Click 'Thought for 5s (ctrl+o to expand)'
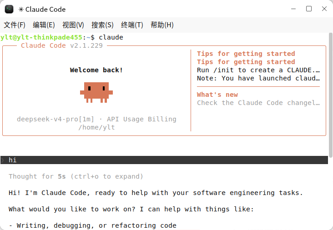 click(76, 176)
